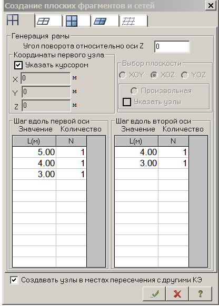
Task: Select the 5.00 cell in first axis table
Action: [34, 152]
